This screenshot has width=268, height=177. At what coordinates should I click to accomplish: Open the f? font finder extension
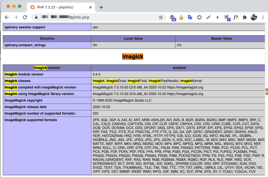(x=236, y=17)
